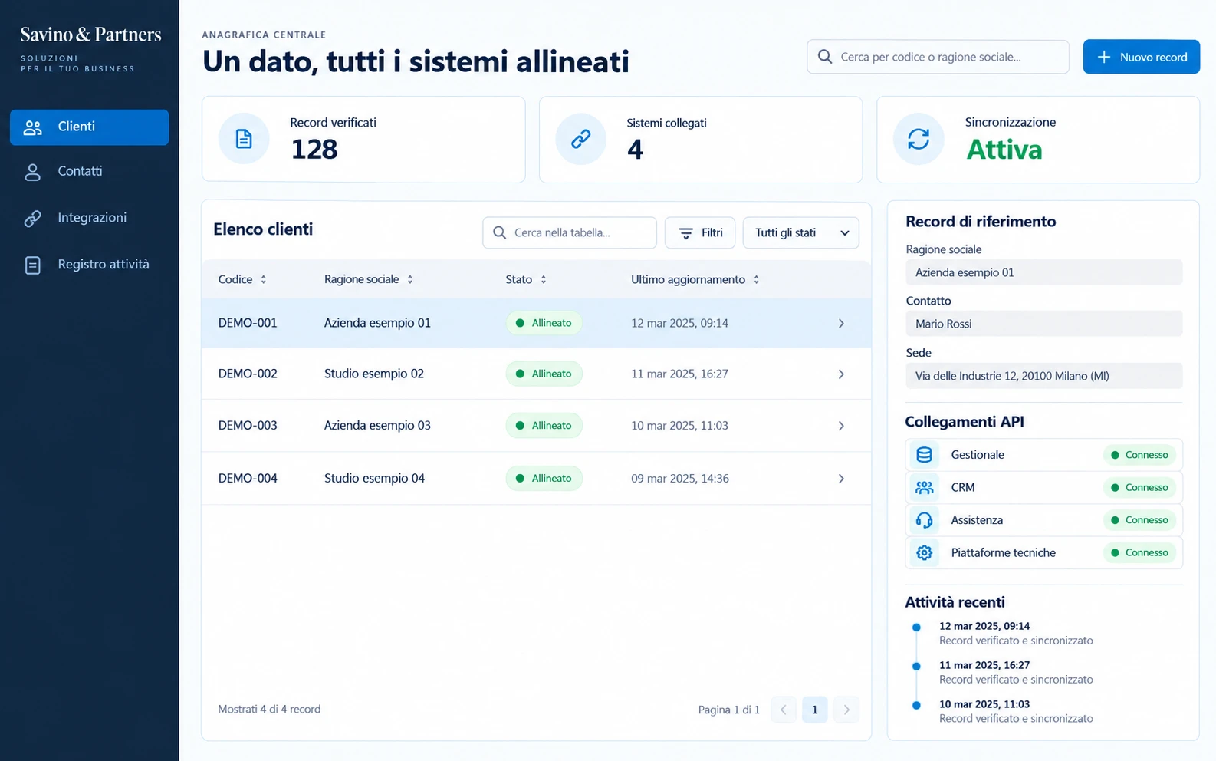The height and width of the screenshot is (761, 1216).
Task: Open the 'Tutti gli stati' dropdown
Action: coord(800,232)
